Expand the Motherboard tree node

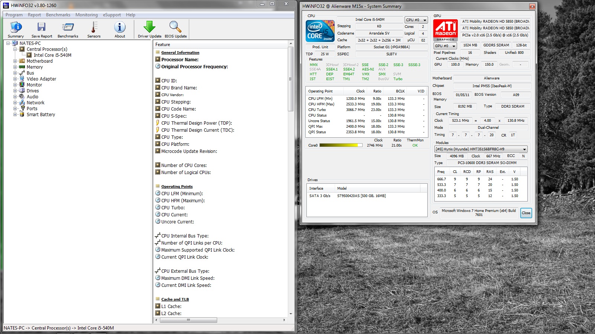(15, 61)
